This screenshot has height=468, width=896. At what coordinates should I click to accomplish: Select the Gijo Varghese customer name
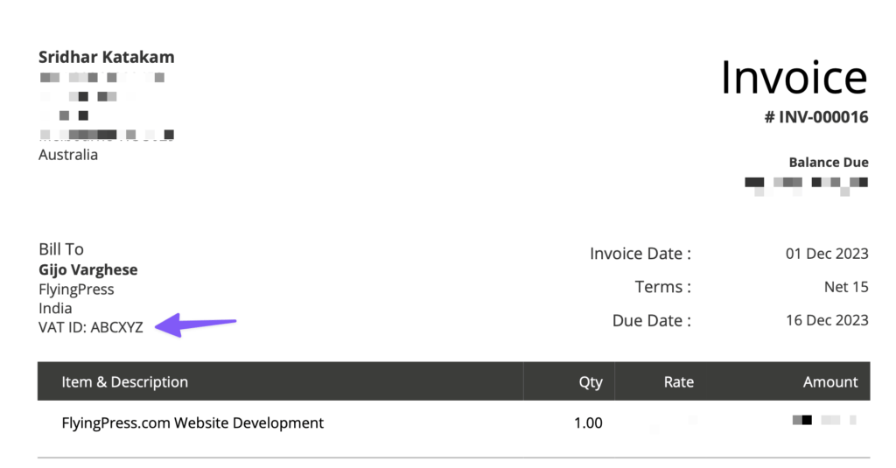[88, 269]
